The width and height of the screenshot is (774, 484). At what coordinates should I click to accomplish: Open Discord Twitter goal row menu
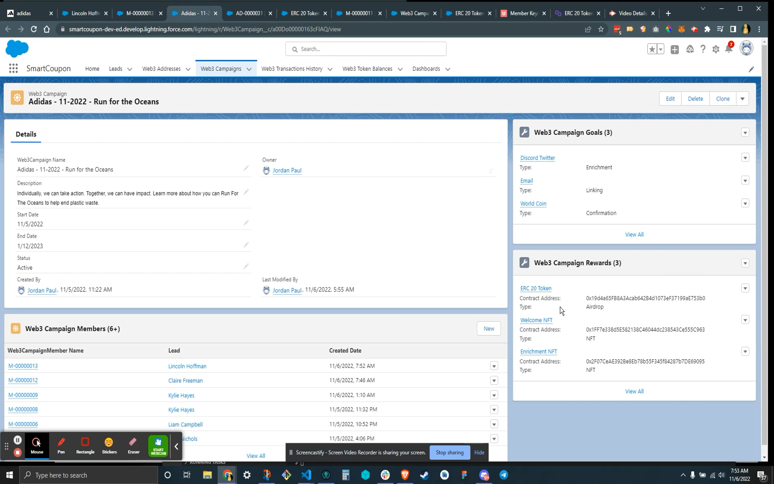click(745, 158)
